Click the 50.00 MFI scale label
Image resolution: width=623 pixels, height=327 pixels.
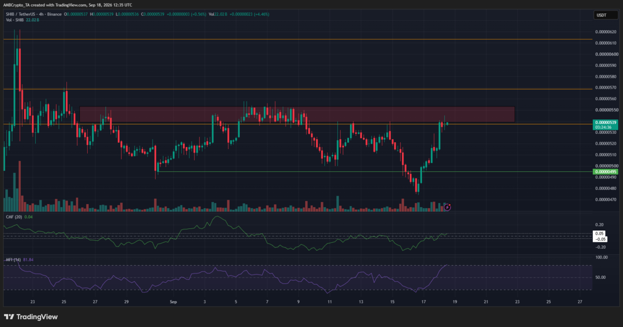[x=601, y=277]
